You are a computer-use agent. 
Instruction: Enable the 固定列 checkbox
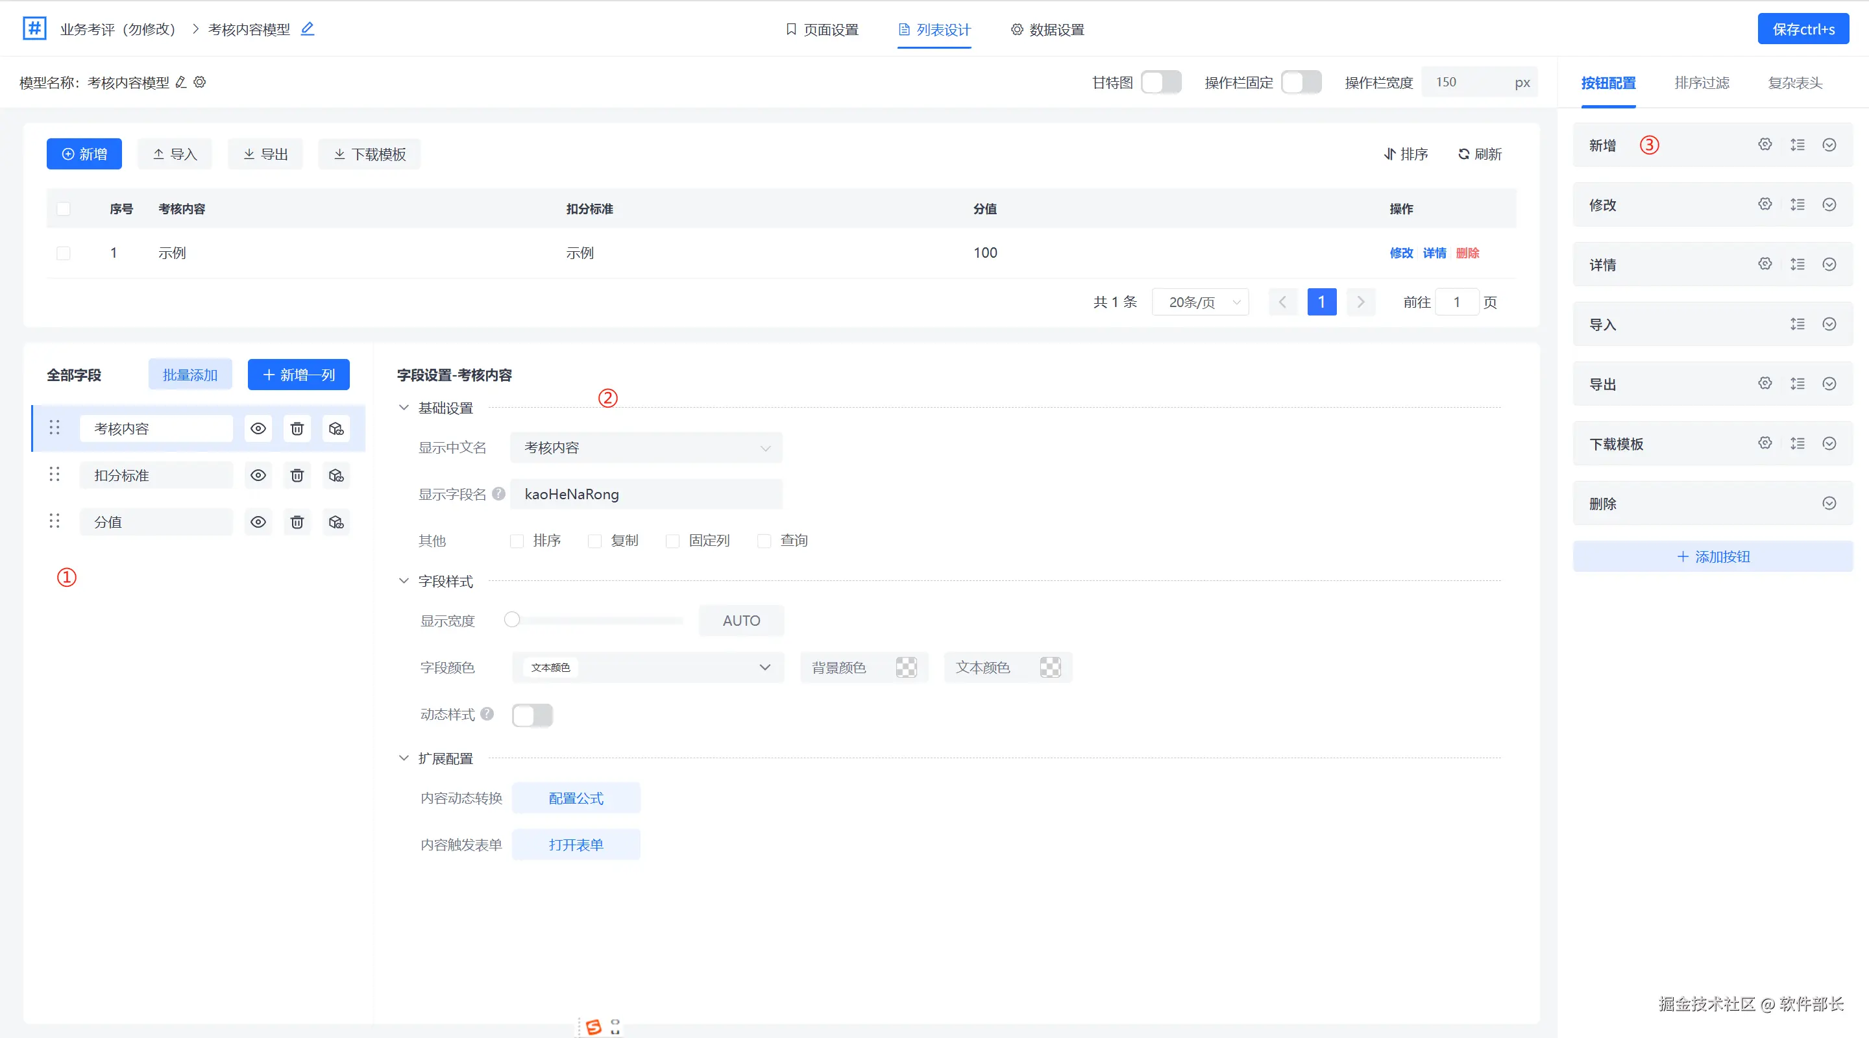click(x=672, y=541)
